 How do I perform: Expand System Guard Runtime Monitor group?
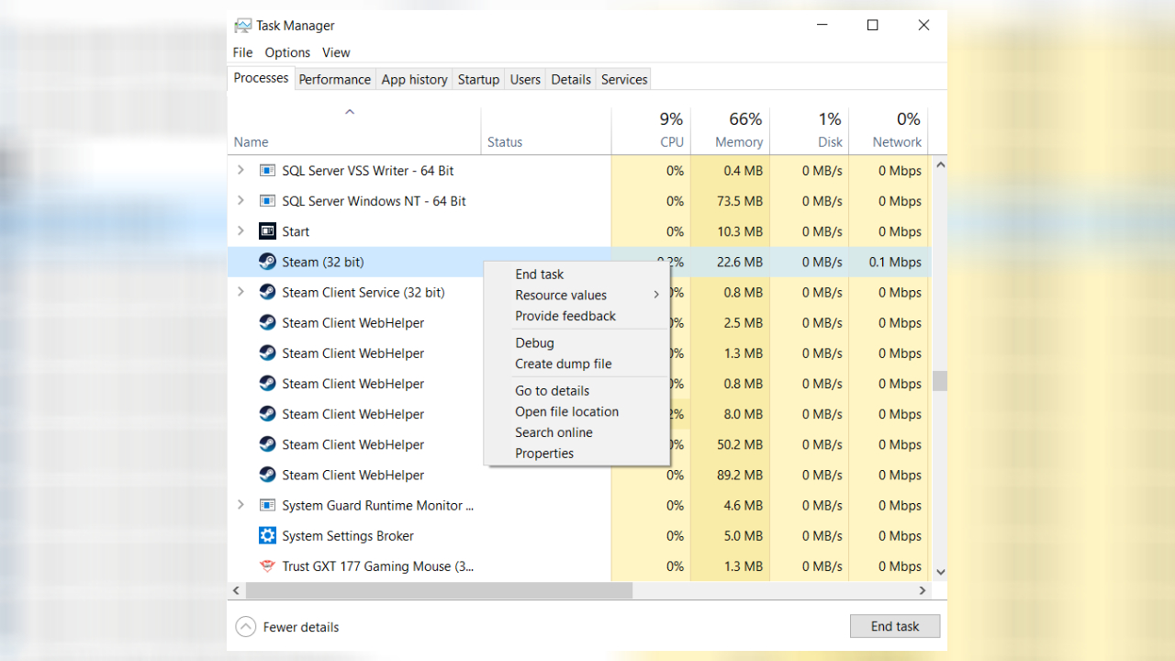[x=241, y=505]
